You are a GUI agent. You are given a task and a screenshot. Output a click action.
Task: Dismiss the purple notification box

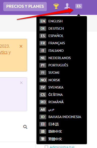[21, 83]
